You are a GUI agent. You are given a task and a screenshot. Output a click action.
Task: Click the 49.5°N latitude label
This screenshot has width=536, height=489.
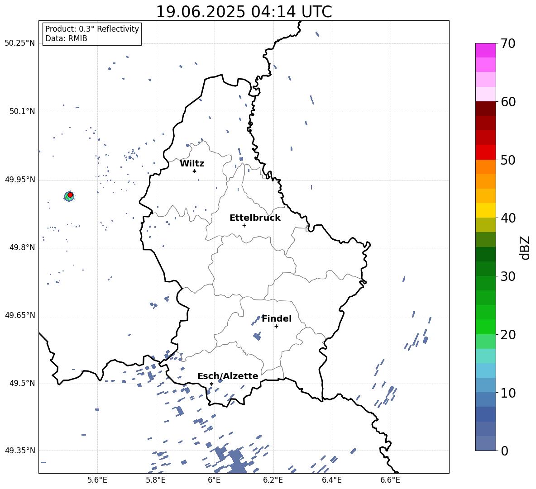click(x=22, y=383)
